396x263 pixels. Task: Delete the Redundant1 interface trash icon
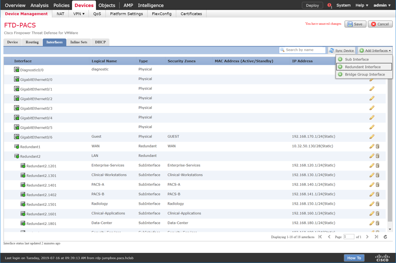[x=377, y=146]
